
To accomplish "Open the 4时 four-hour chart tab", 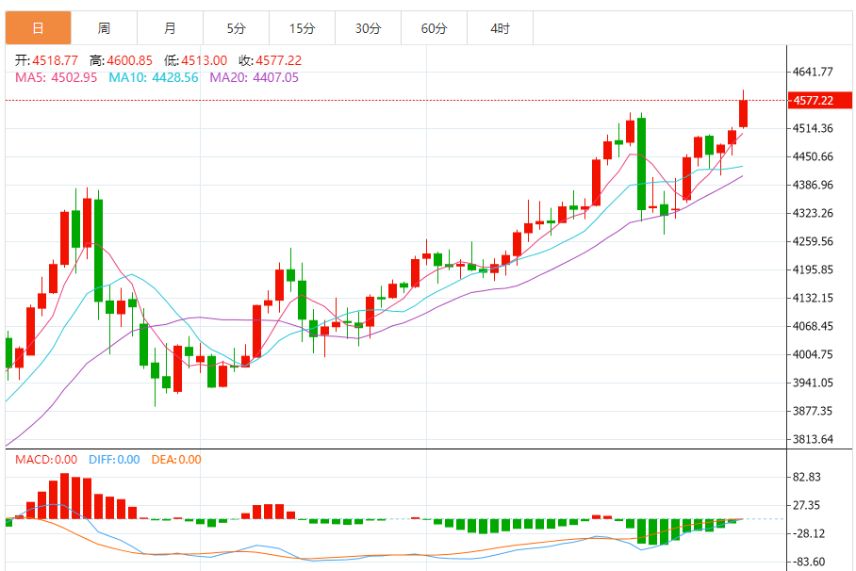I will coord(500,28).
